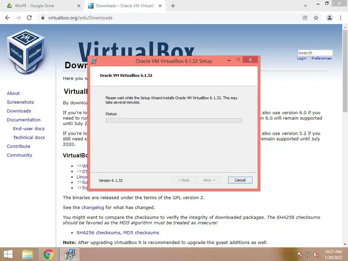Bookmark this page with star icon
This screenshot has height=261, width=348.
pos(316,18)
